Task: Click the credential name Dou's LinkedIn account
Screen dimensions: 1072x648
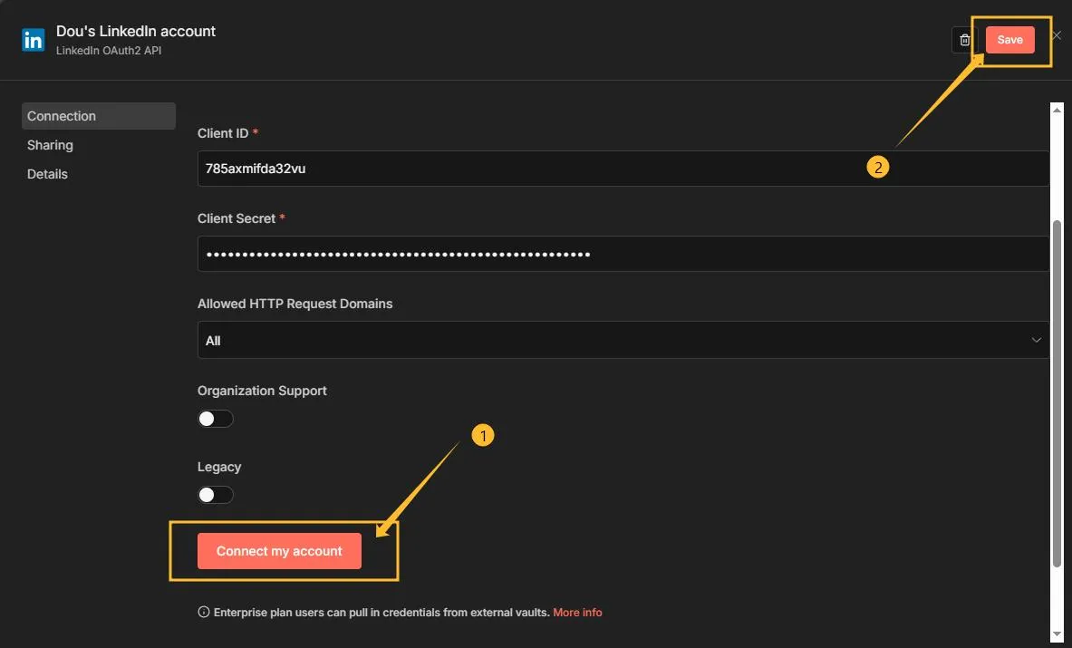Action: pos(136,32)
